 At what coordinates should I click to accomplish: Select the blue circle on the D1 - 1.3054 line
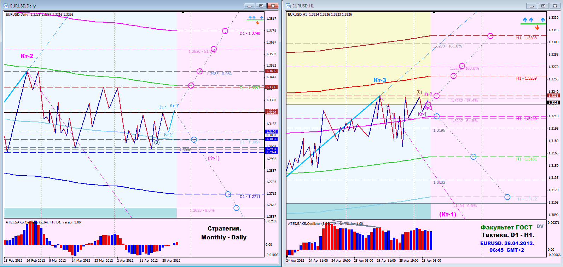(194, 140)
